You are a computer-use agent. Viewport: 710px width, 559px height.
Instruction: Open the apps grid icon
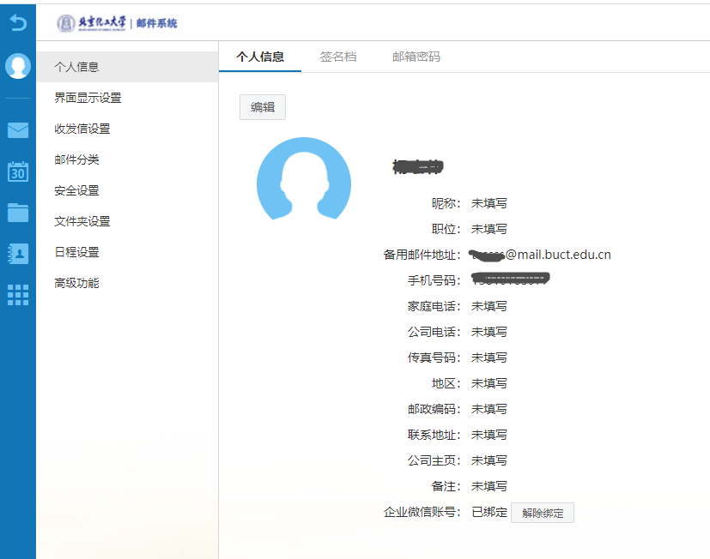[18, 294]
